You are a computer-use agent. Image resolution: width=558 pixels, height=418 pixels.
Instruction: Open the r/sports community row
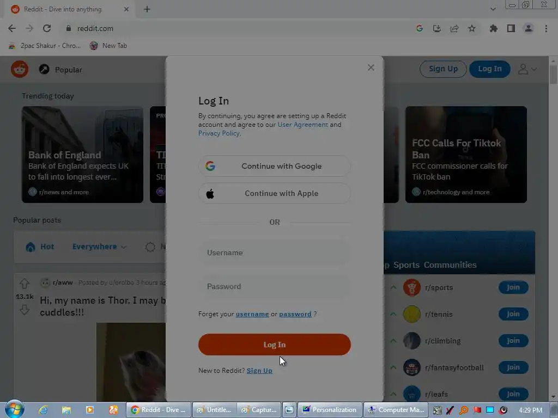tap(439, 287)
